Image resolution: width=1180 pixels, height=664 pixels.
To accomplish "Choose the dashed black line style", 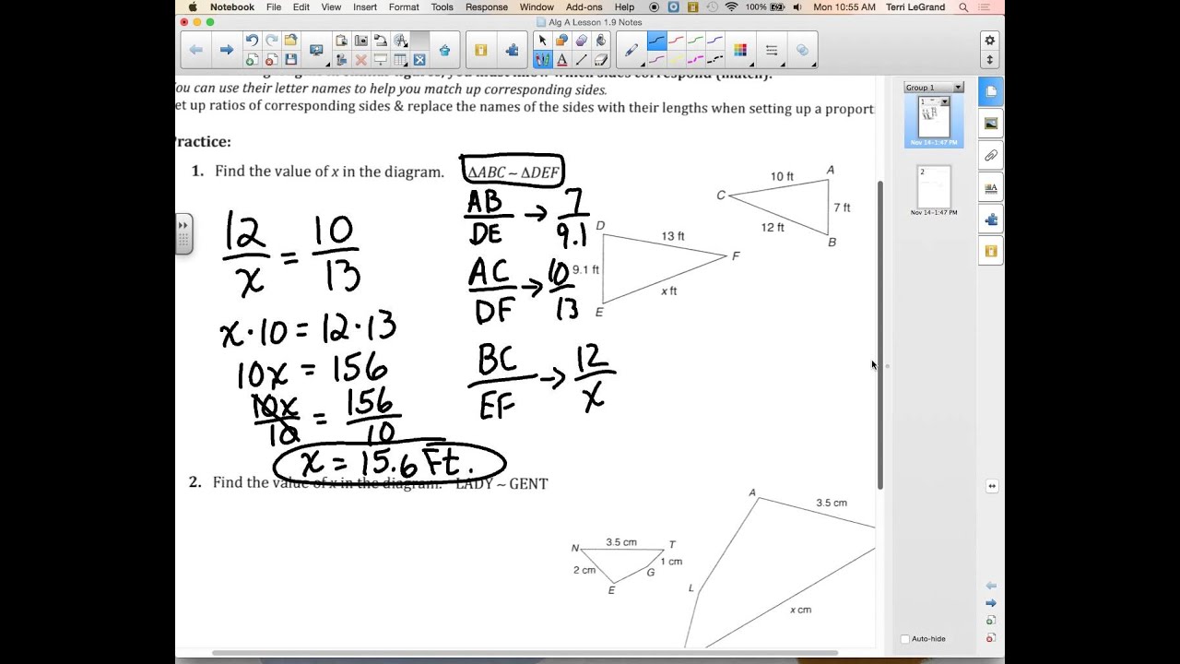I will click(714, 60).
